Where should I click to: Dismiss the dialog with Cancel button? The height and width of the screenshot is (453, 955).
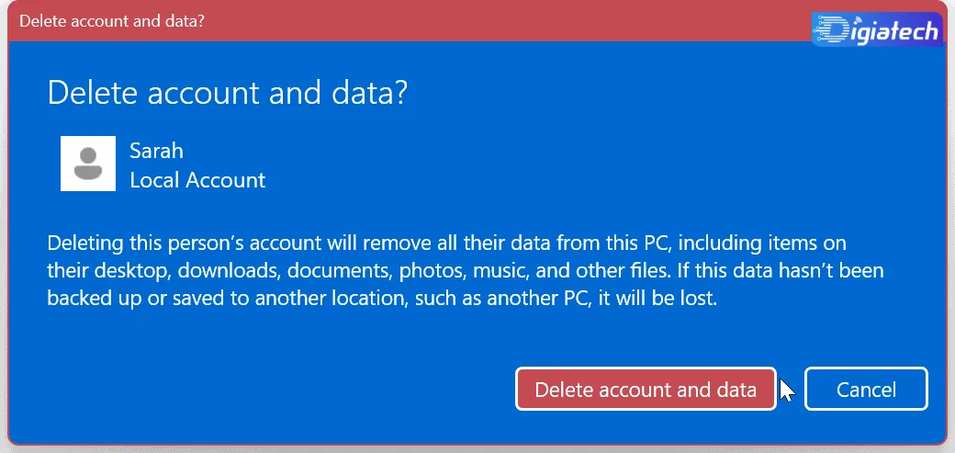(866, 389)
